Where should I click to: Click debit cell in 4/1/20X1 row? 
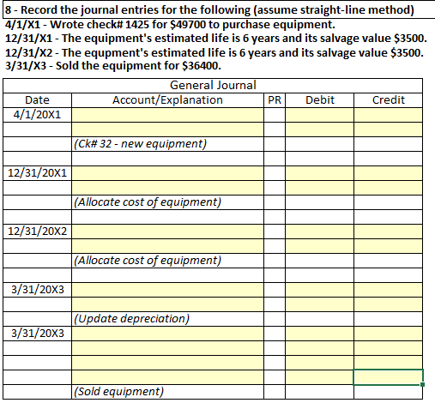point(319,115)
